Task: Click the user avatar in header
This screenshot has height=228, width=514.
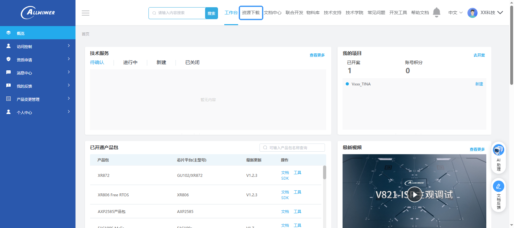Action: coord(472,13)
